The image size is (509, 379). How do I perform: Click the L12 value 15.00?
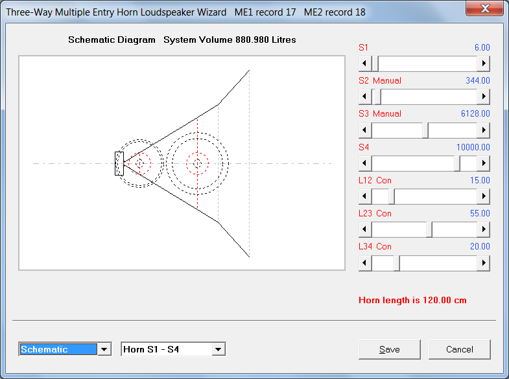pos(480,180)
